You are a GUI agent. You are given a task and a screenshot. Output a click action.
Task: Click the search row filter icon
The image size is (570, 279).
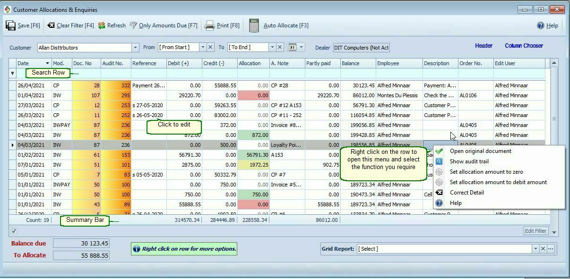click(x=12, y=73)
